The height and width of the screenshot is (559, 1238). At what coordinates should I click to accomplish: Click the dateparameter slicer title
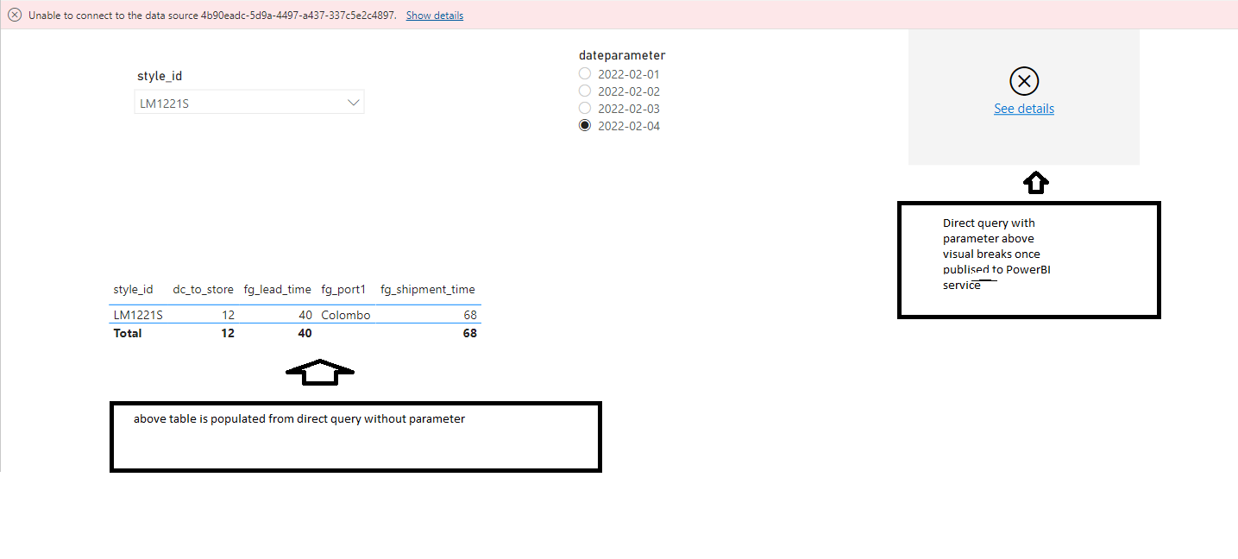pyautogui.click(x=622, y=55)
